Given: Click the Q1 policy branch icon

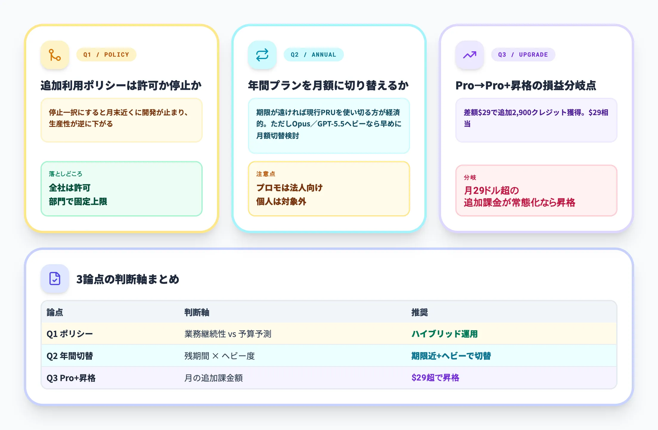Looking at the screenshot, I should tap(55, 55).
